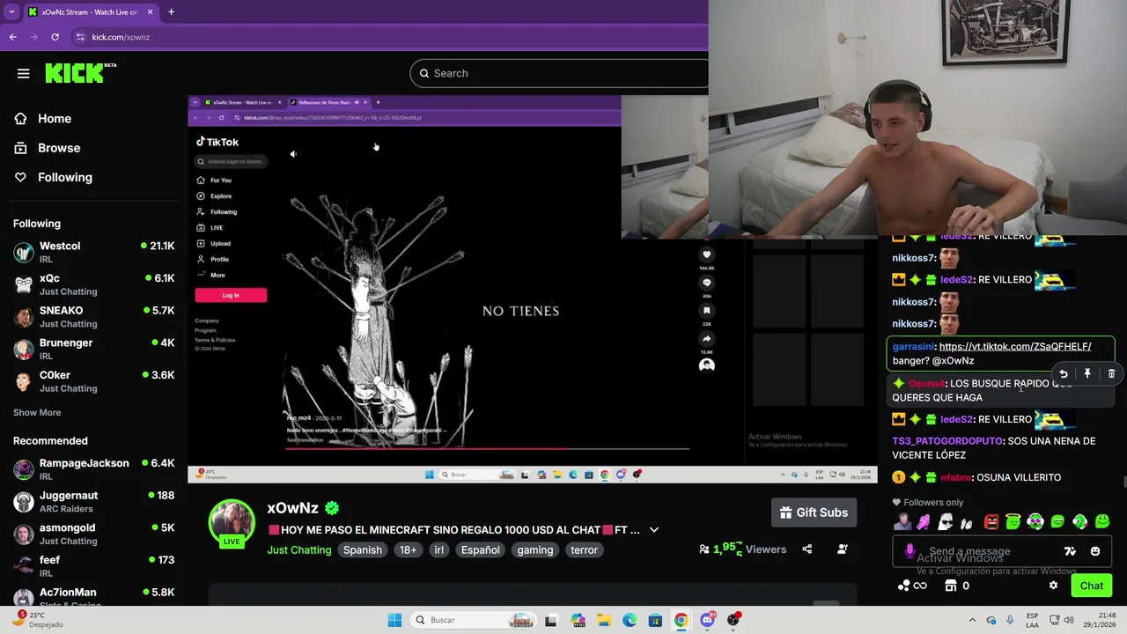This screenshot has width=1127, height=634.
Task: Select the gaming tag
Action: (535, 550)
